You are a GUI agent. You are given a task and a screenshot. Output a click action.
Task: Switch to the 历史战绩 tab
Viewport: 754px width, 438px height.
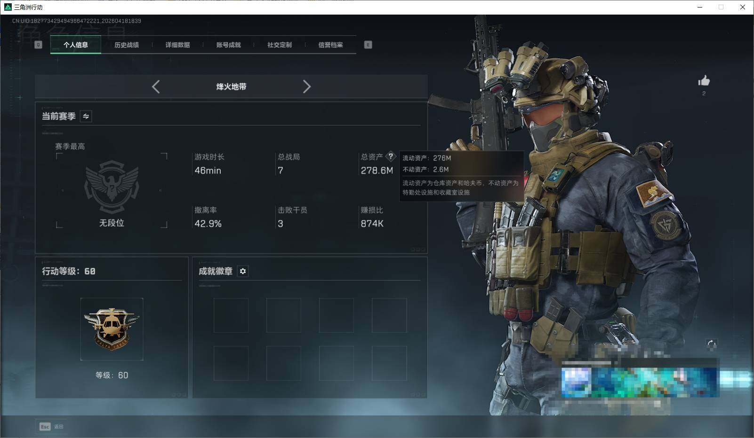pyautogui.click(x=126, y=45)
